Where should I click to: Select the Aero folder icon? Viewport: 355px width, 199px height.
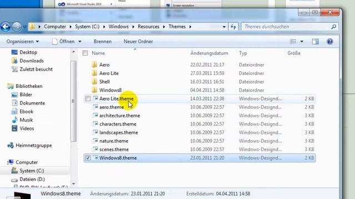(95, 65)
